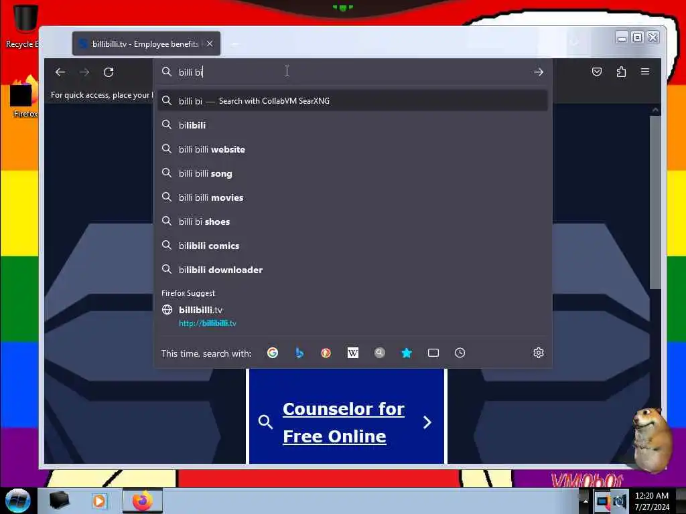
Task: Click the magnifier icon in the address bar
Action: tap(167, 72)
